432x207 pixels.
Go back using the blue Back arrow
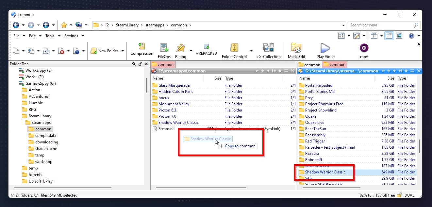(x=16, y=25)
